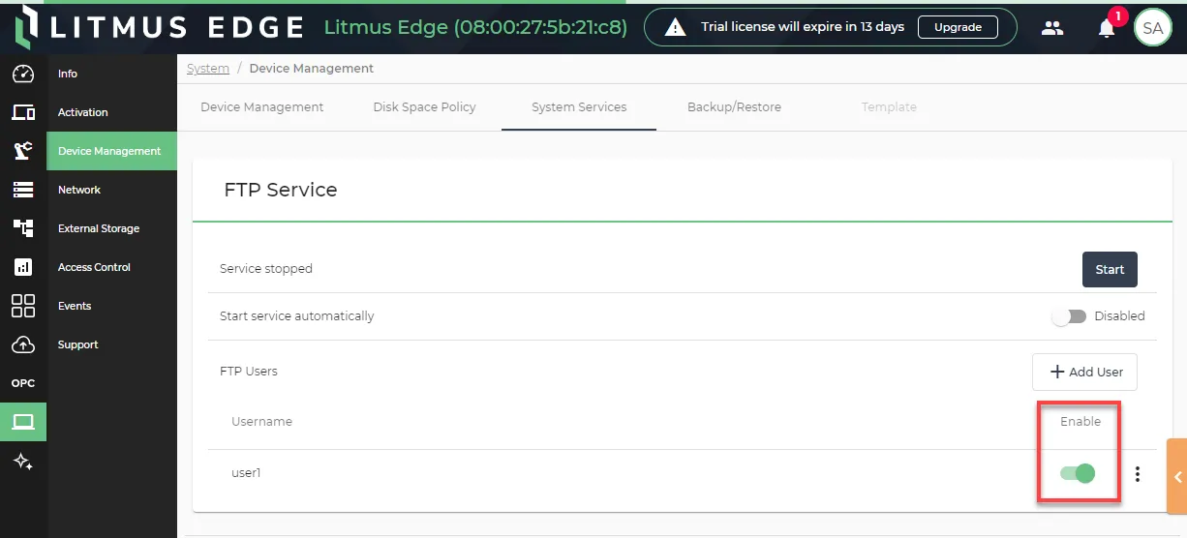
Task: Switch to the Disk Space Policy tab
Action: pyautogui.click(x=424, y=107)
